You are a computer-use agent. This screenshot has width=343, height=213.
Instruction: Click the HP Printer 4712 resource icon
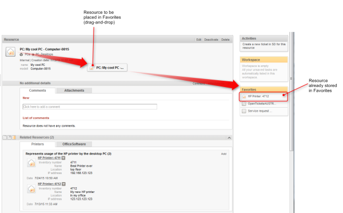(31, 189)
